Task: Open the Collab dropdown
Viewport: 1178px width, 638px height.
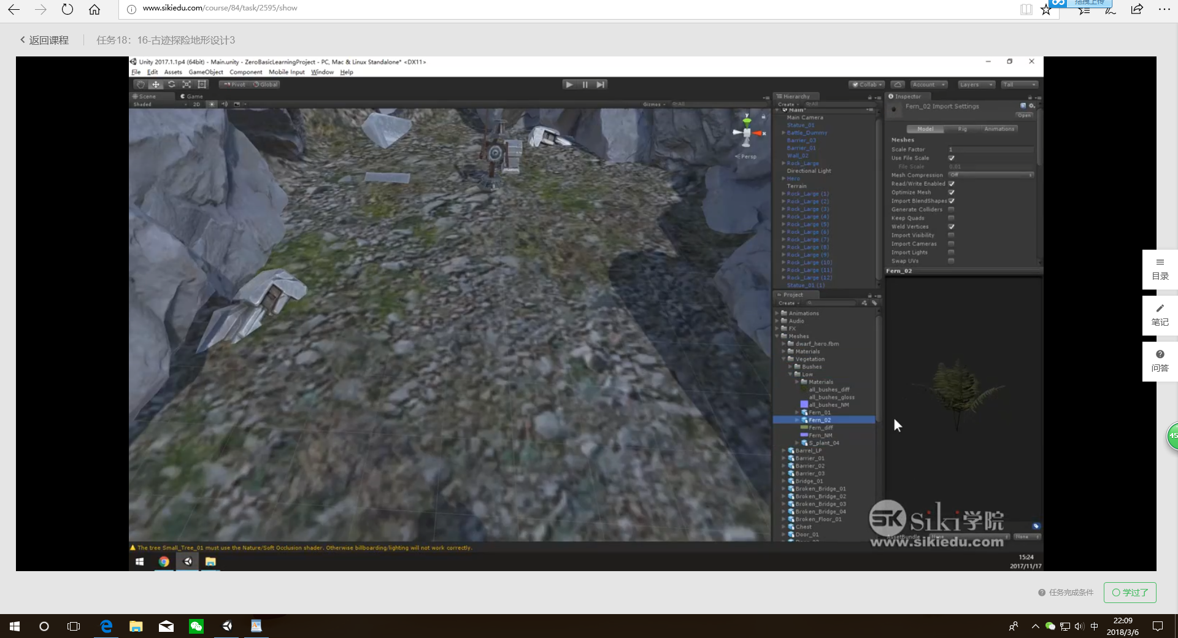Action: [x=866, y=85]
